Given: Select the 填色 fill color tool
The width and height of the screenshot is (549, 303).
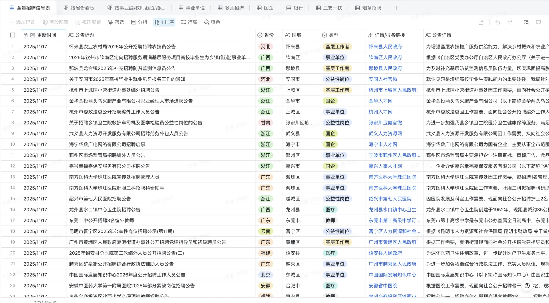Looking at the screenshot, I should [x=212, y=22].
